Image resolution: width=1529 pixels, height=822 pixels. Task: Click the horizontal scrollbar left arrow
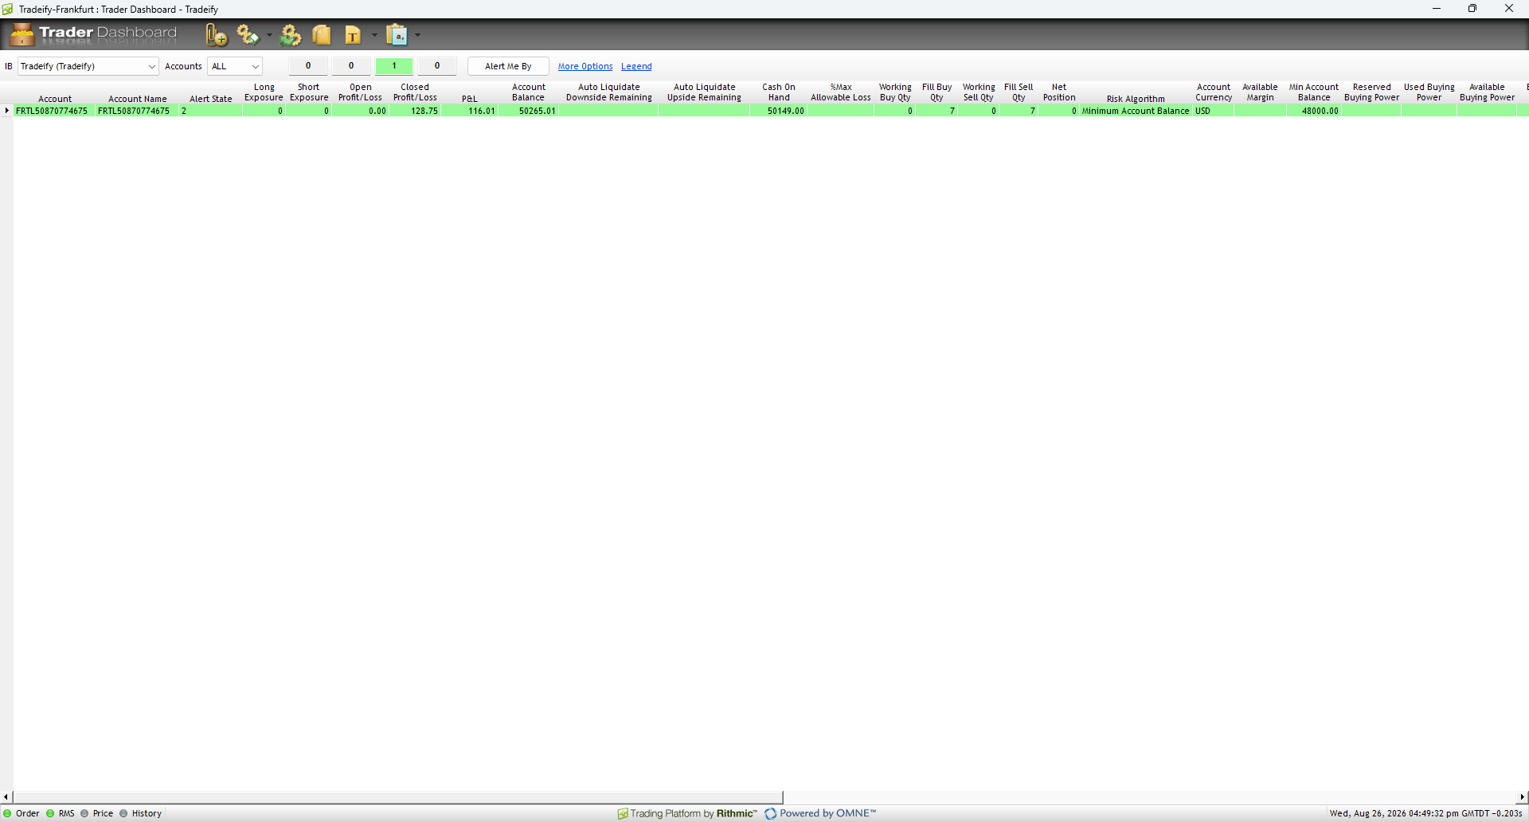pyautogui.click(x=6, y=797)
